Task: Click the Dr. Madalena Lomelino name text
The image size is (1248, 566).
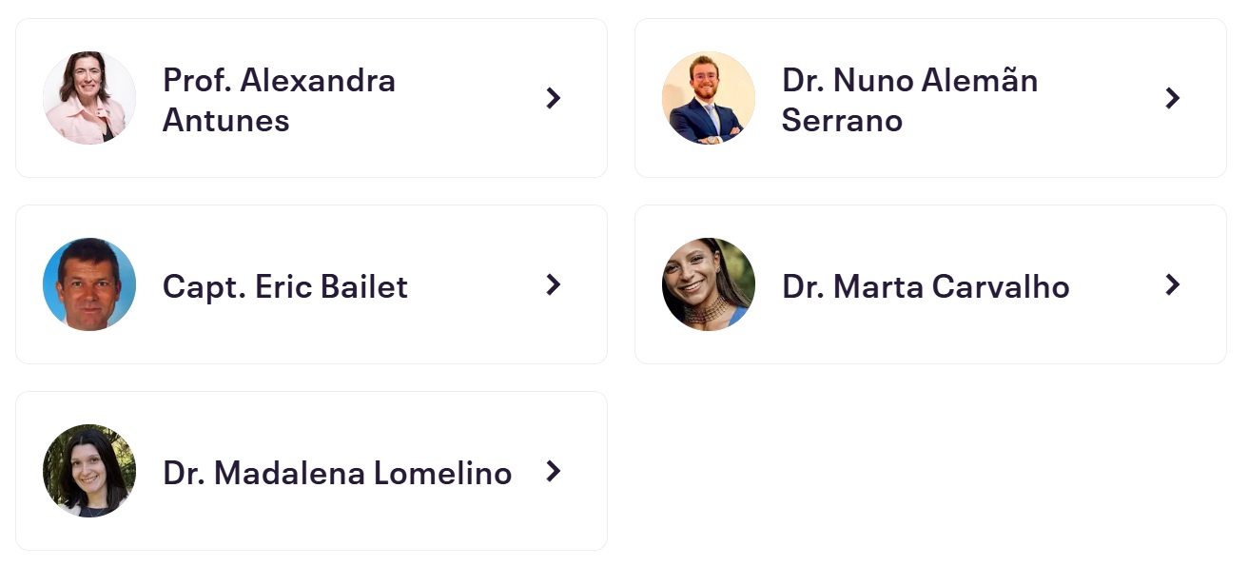Action: 338,473
